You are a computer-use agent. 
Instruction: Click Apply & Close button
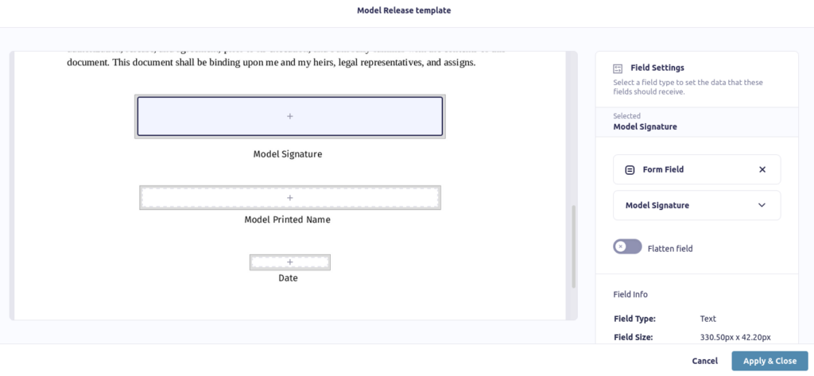[x=769, y=361]
